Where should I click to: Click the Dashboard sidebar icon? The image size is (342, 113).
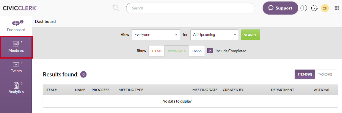pyautogui.click(x=16, y=23)
